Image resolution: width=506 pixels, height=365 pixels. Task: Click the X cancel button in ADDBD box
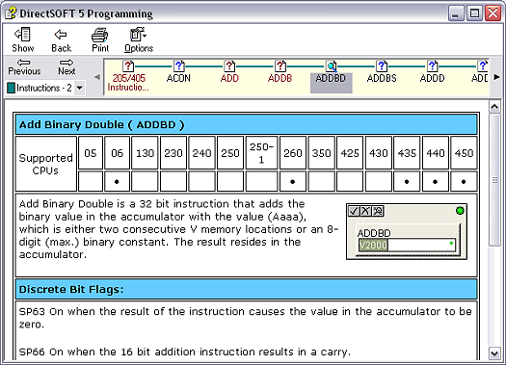[365, 211]
